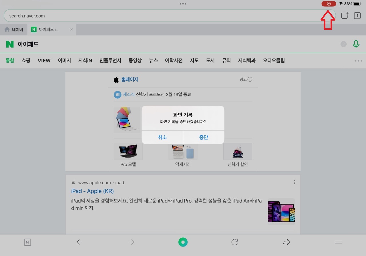This screenshot has height=256, width=366.
Task: Open the 어학사전 tab
Action: [x=174, y=60]
